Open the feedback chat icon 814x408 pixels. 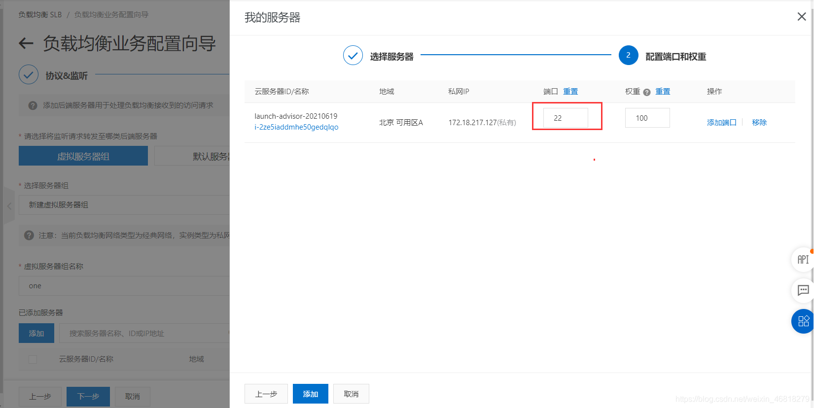pyautogui.click(x=803, y=290)
